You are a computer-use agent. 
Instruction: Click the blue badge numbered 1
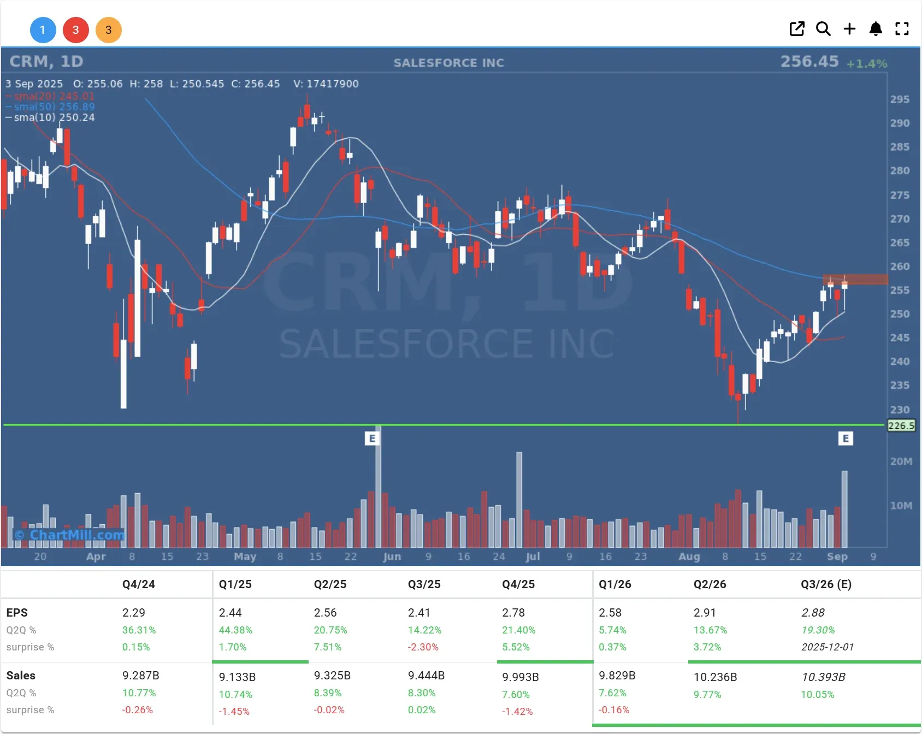click(43, 30)
